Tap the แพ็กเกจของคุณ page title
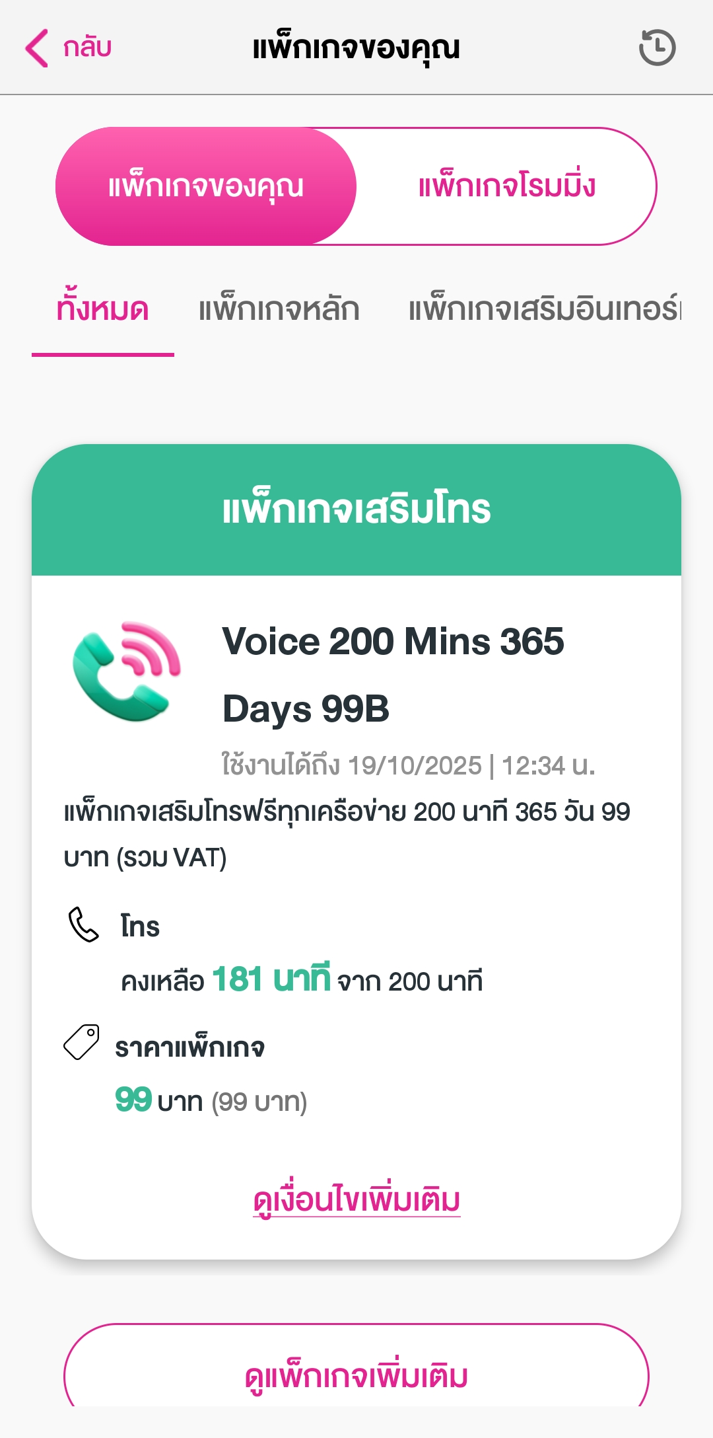Screen dimensions: 713x1438 pos(356,48)
